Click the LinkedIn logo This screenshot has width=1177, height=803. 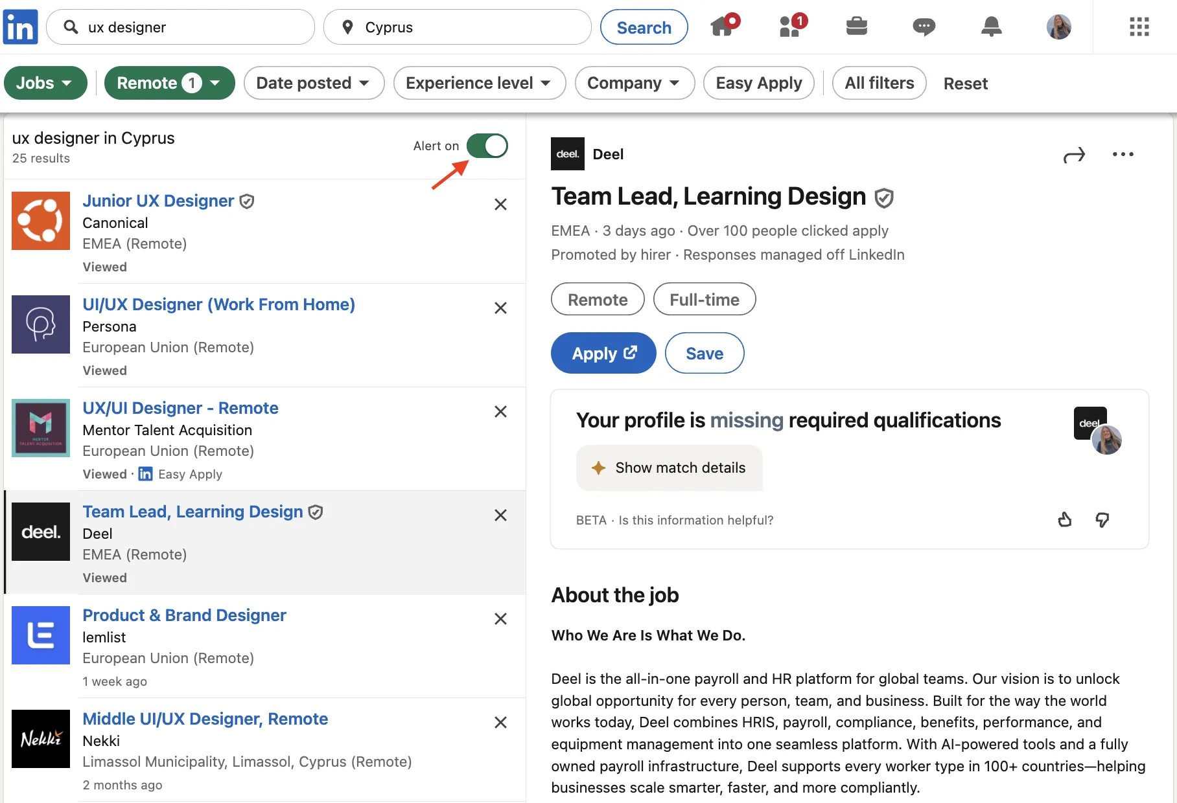click(x=20, y=27)
